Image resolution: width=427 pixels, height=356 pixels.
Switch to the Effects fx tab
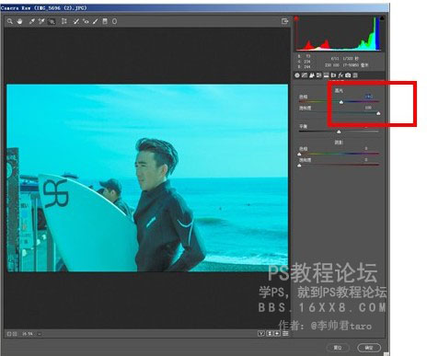point(340,75)
